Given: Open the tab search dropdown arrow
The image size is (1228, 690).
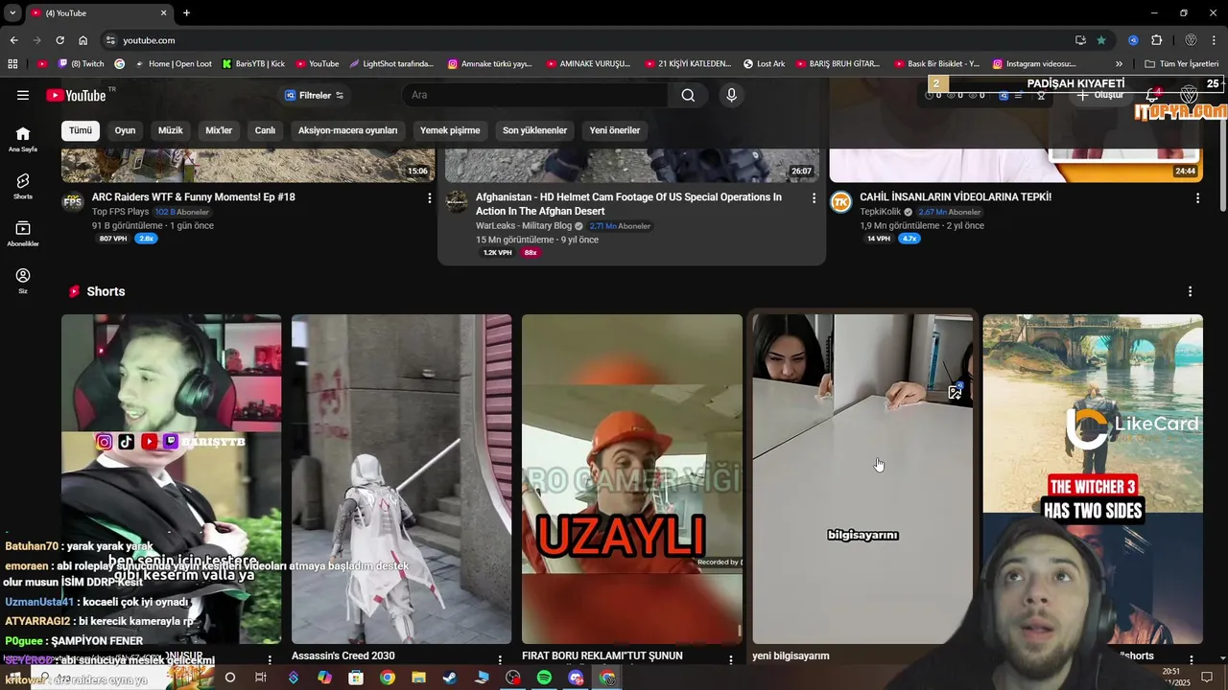Looking at the screenshot, I should tap(12, 12).
